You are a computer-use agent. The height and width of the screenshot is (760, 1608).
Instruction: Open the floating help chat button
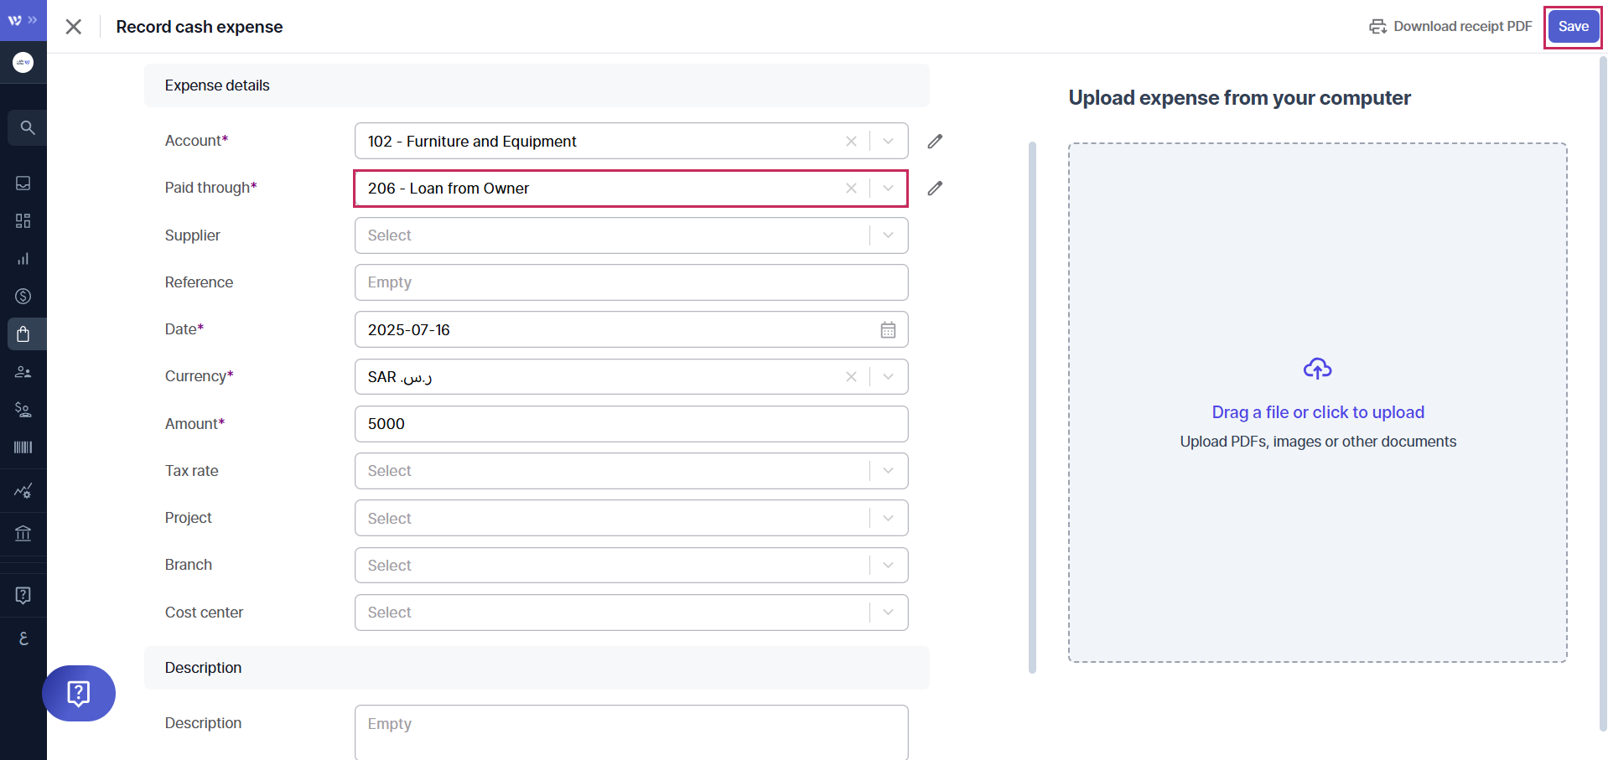click(x=79, y=693)
